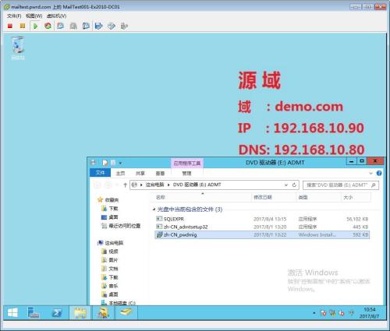Open the 虚拟机(V) menu
Viewport: 390px width, 331px height.
pos(56,16)
